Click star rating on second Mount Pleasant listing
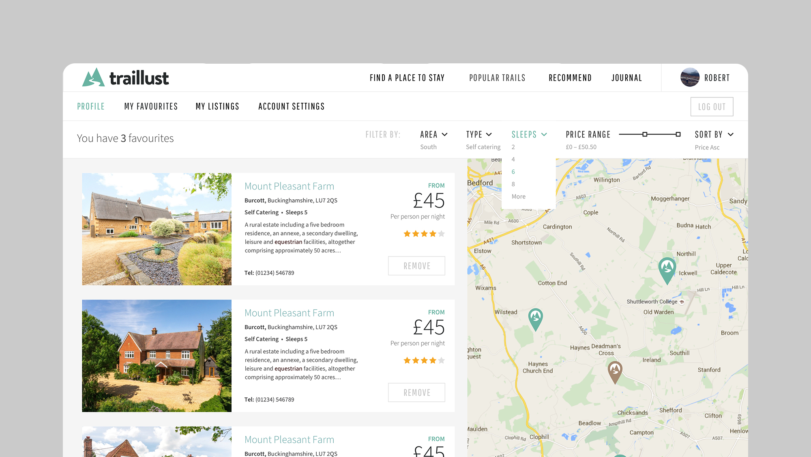Image resolution: width=811 pixels, height=457 pixels. (x=424, y=360)
